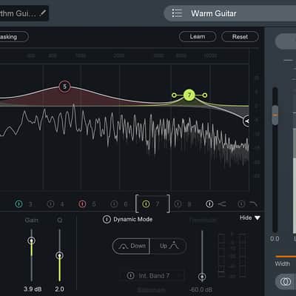Click the Gain slider handle
This screenshot has height=296, width=296.
31,240
